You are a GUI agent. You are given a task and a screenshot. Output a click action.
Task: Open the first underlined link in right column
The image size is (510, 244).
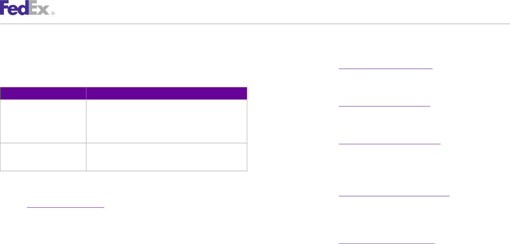coord(386,69)
